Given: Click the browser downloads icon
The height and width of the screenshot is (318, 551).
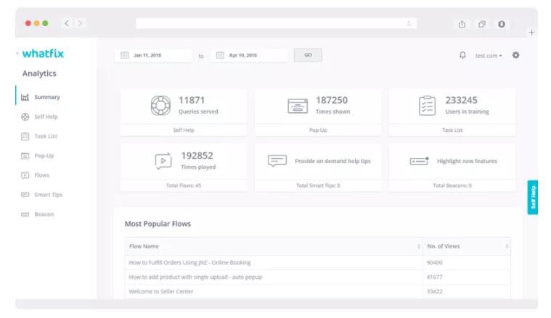Looking at the screenshot, I should point(502,24).
